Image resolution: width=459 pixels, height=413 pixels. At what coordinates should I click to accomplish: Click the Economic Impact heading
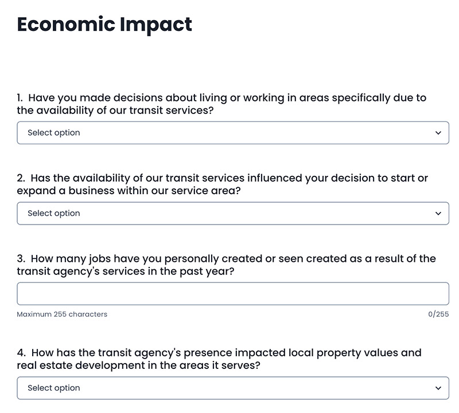click(x=104, y=25)
